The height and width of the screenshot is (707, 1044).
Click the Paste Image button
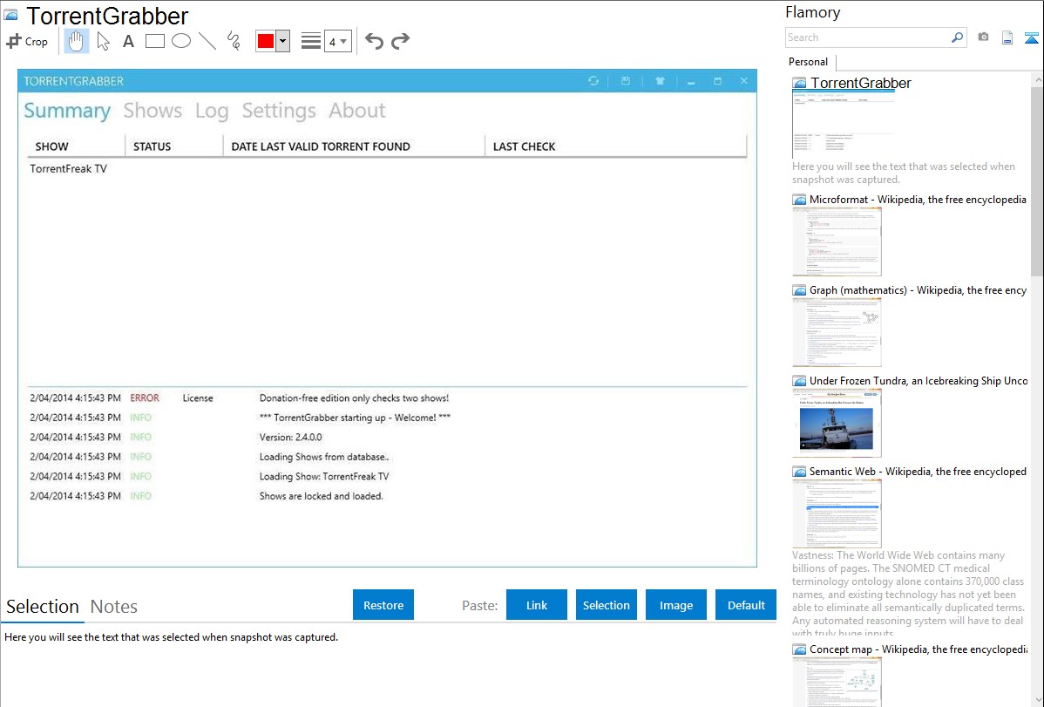tap(675, 605)
